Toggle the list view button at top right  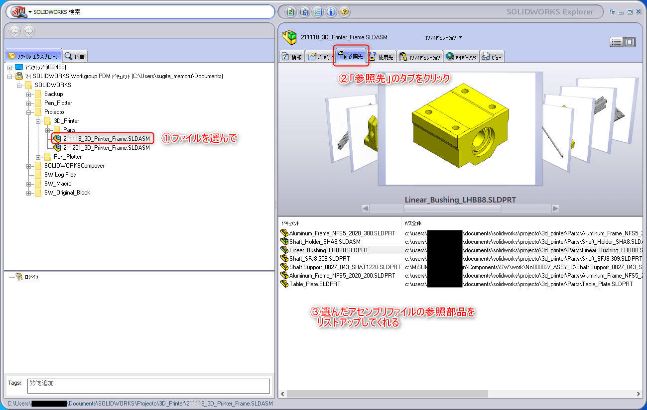click(x=618, y=42)
